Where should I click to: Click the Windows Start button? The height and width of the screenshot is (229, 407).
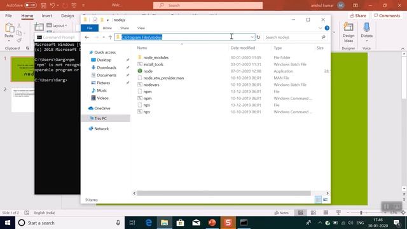coord(8,223)
